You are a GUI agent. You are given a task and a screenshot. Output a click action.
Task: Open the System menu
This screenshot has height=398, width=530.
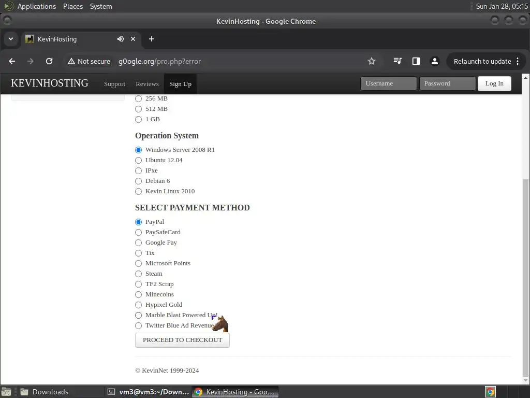101,6
